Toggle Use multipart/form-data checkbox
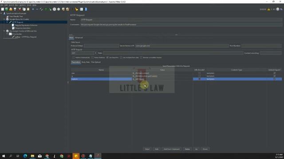284x159 pixels. pyautogui.click(x=121, y=57)
